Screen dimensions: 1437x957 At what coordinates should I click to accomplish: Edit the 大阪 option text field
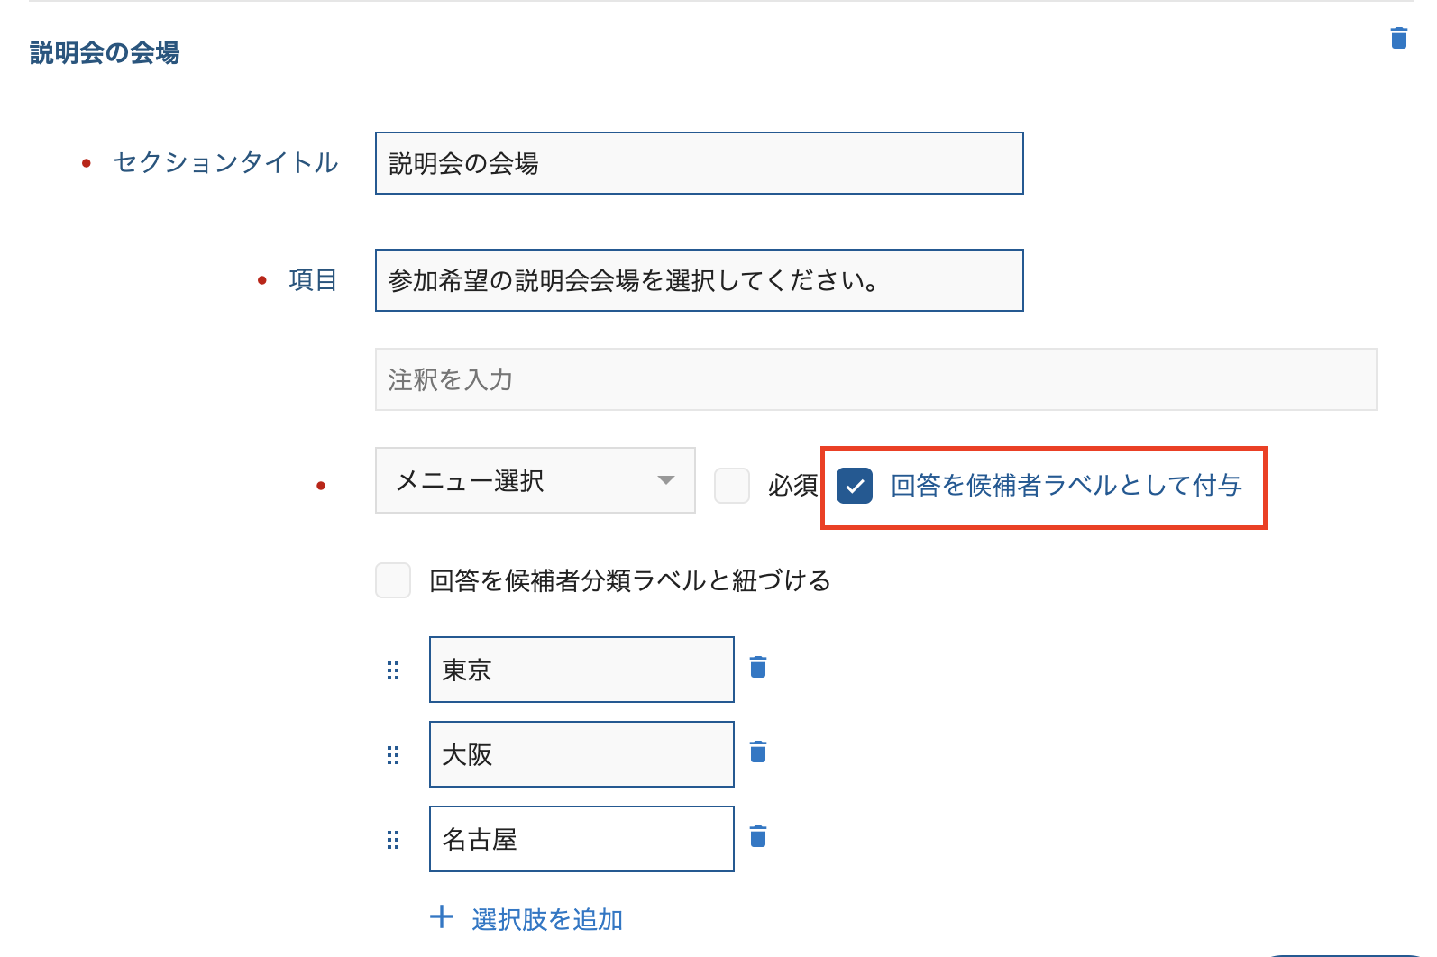pos(581,754)
